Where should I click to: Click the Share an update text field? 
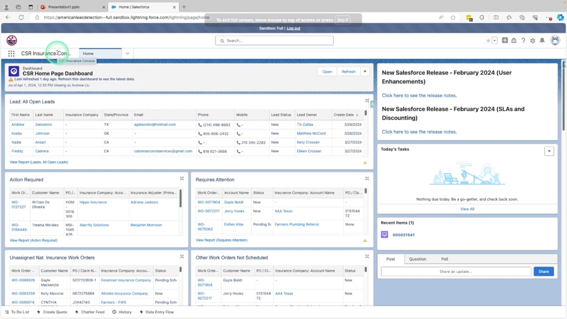[x=455, y=272]
